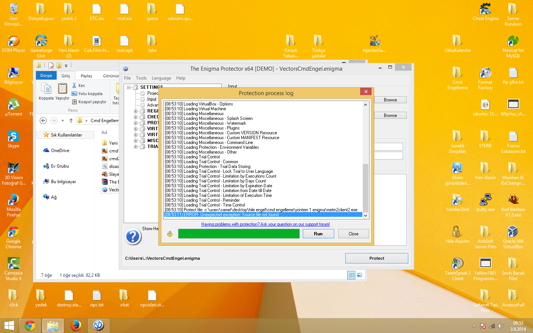Screen dimensions: 533x333
Task: Click the log list scrollbar thumb
Action: tap(366, 188)
